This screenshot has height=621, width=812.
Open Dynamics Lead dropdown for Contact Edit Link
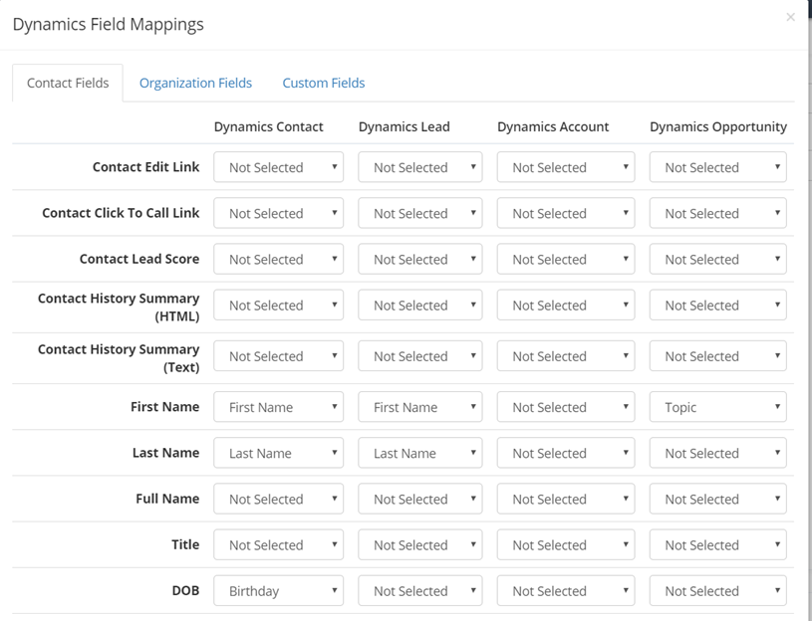(x=420, y=167)
